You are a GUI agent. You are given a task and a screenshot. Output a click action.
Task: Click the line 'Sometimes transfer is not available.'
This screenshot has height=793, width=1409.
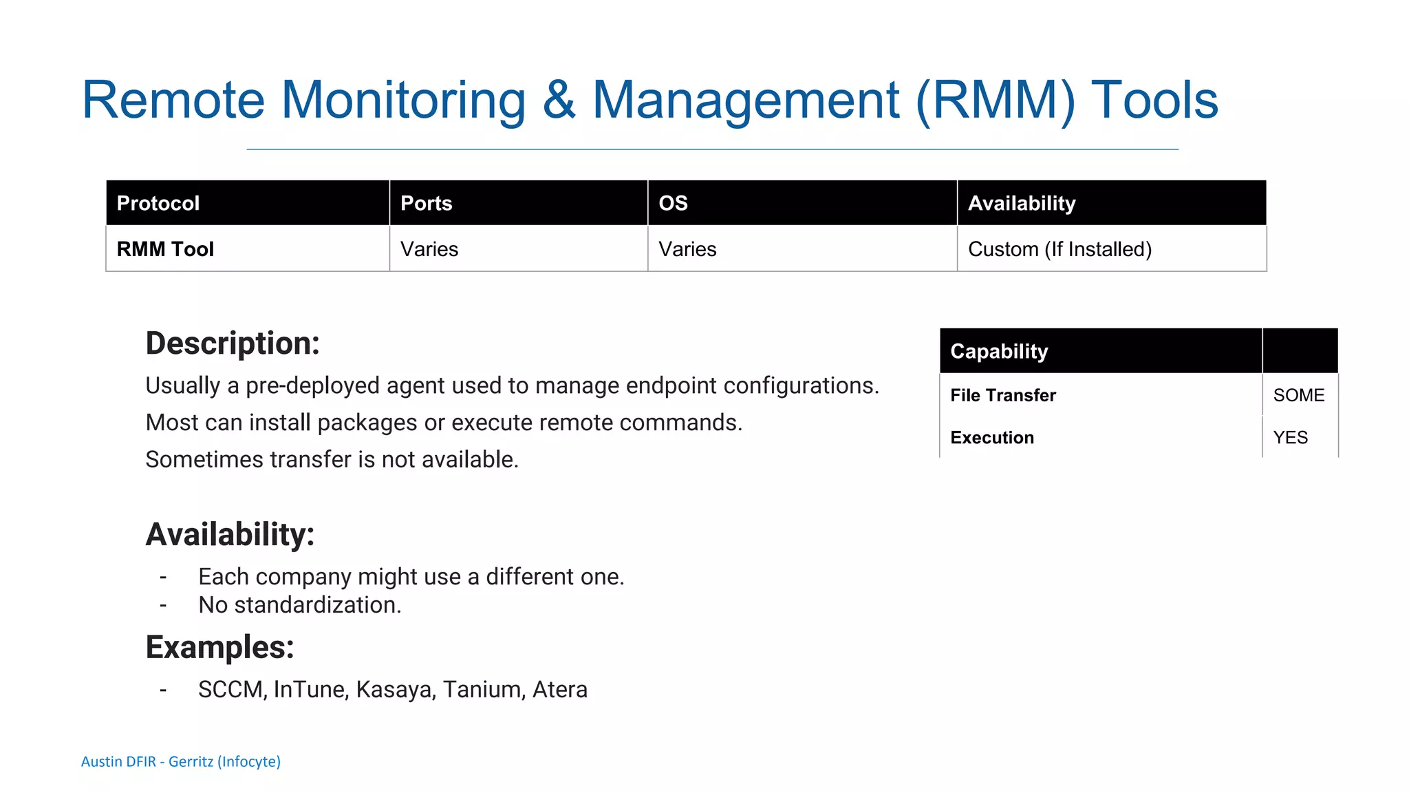[x=332, y=459]
